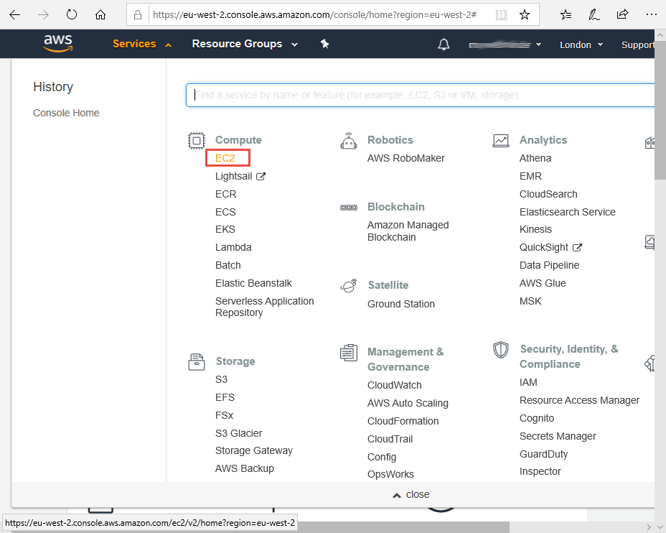The width and height of the screenshot is (666, 533).
Task: Click the AWS logo
Action: 58,43
